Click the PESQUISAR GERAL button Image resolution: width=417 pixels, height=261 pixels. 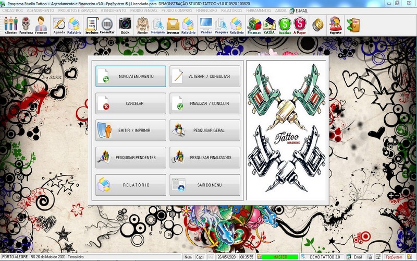pyautogui.click(x=205, y=130)
